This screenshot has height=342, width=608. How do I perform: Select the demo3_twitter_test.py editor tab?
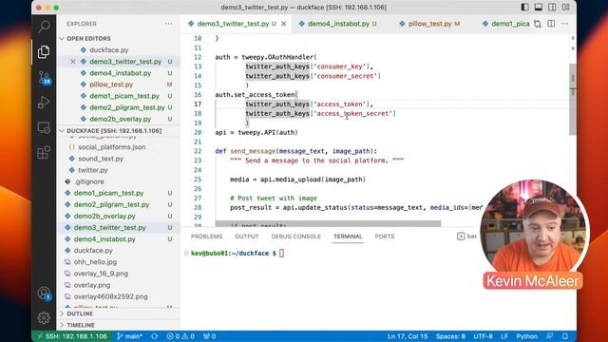233,24
